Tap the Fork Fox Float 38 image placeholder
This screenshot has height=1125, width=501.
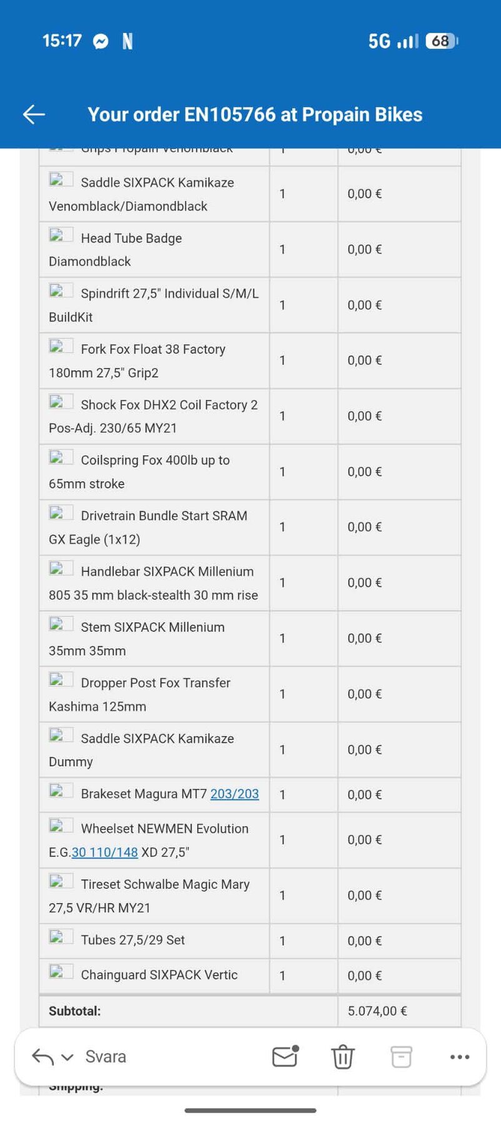click(61, 346)
